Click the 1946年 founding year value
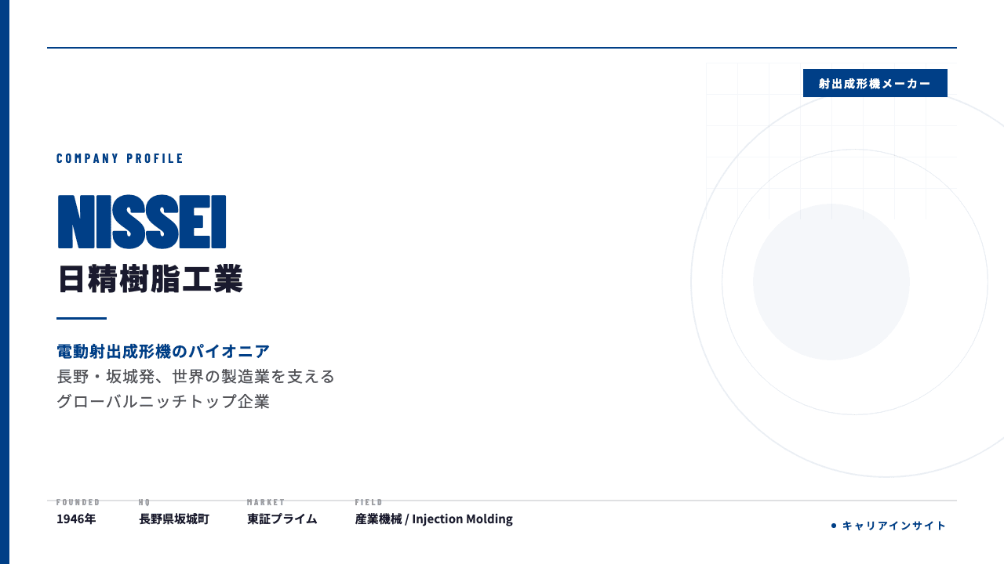 tap(76, 519)
